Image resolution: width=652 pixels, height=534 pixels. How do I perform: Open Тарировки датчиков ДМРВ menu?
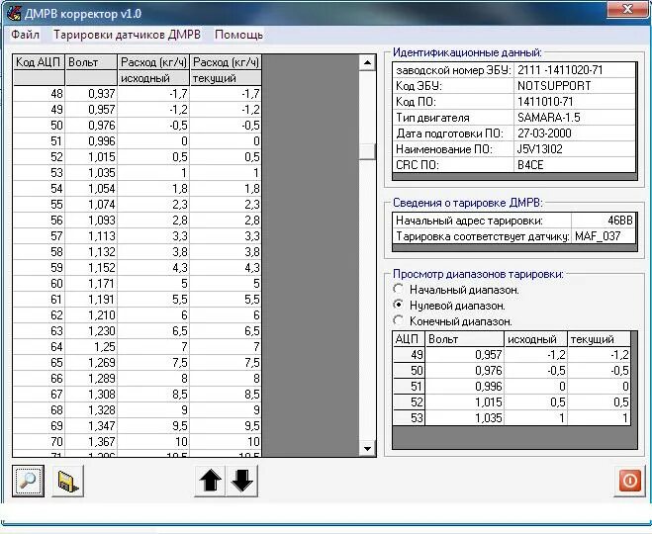[128, 35]
